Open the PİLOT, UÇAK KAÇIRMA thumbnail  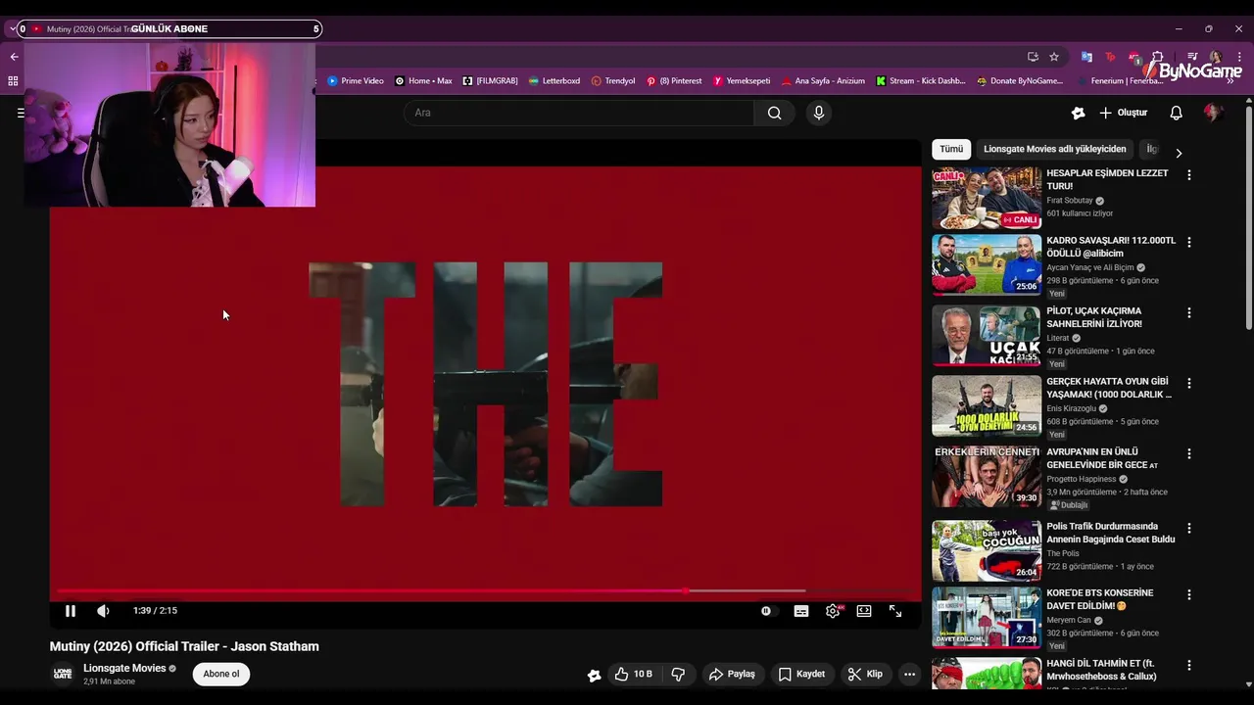coord(987,335)
